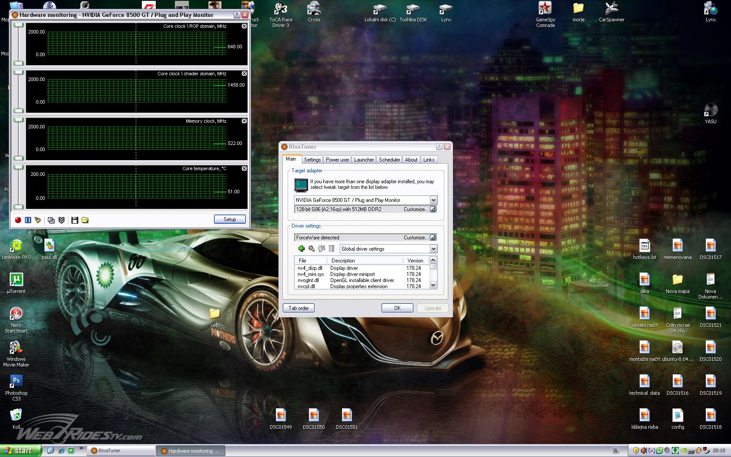Image resolution: width=731 pixels, height=457 pixels.
Task: Click the top slider handle of Memory clock graph
Action: coord(18,120)
